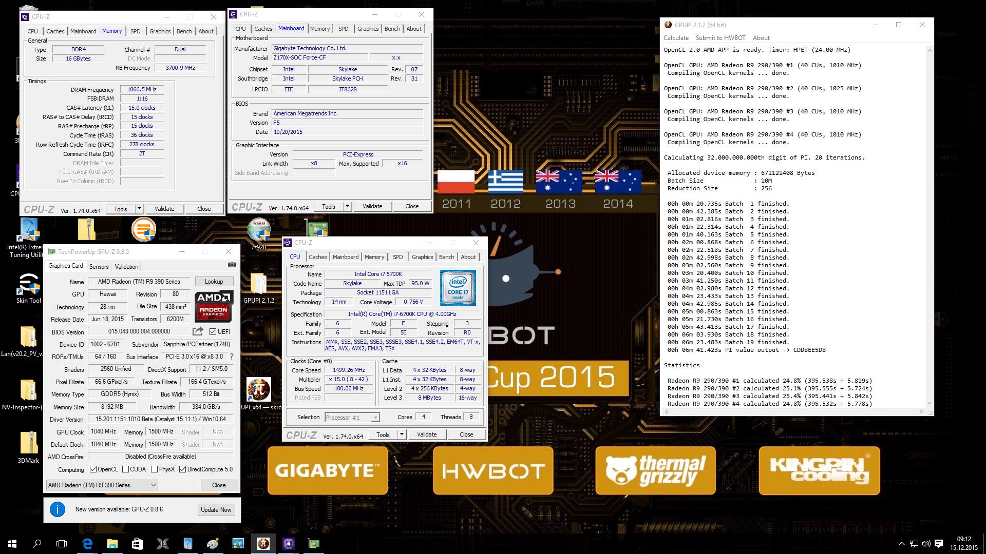
Task: Toggle the CUDA checkbox in GPU-Z
Action: (x=125, y=469)
